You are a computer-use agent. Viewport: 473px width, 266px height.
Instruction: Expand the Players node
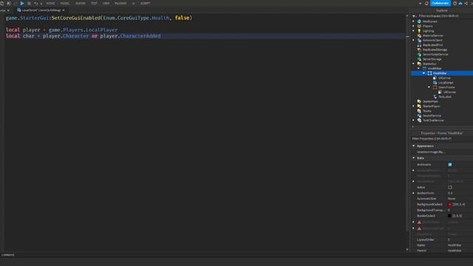pyautogui.click(x=414, y=27)
